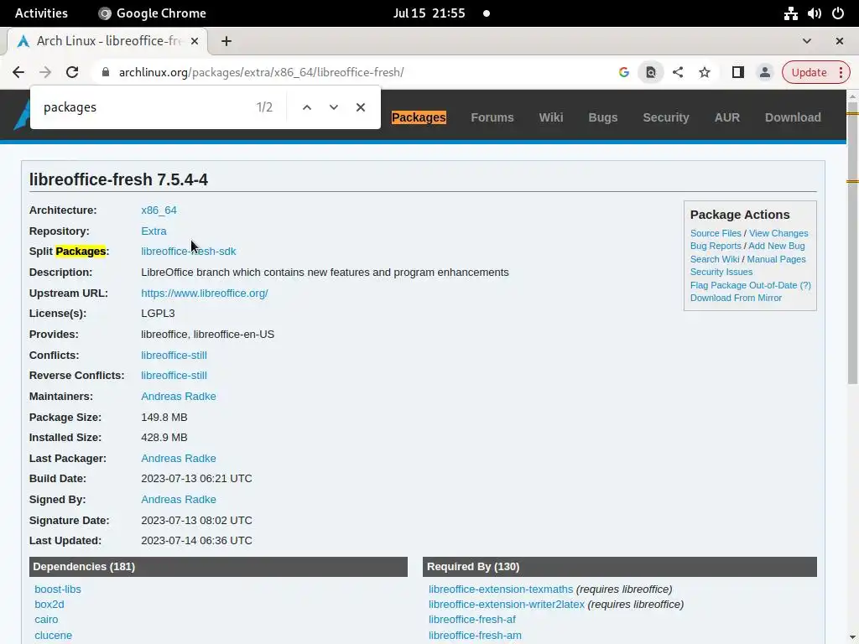Open Signed By Andreas Radke link

(x=179, y=500)
